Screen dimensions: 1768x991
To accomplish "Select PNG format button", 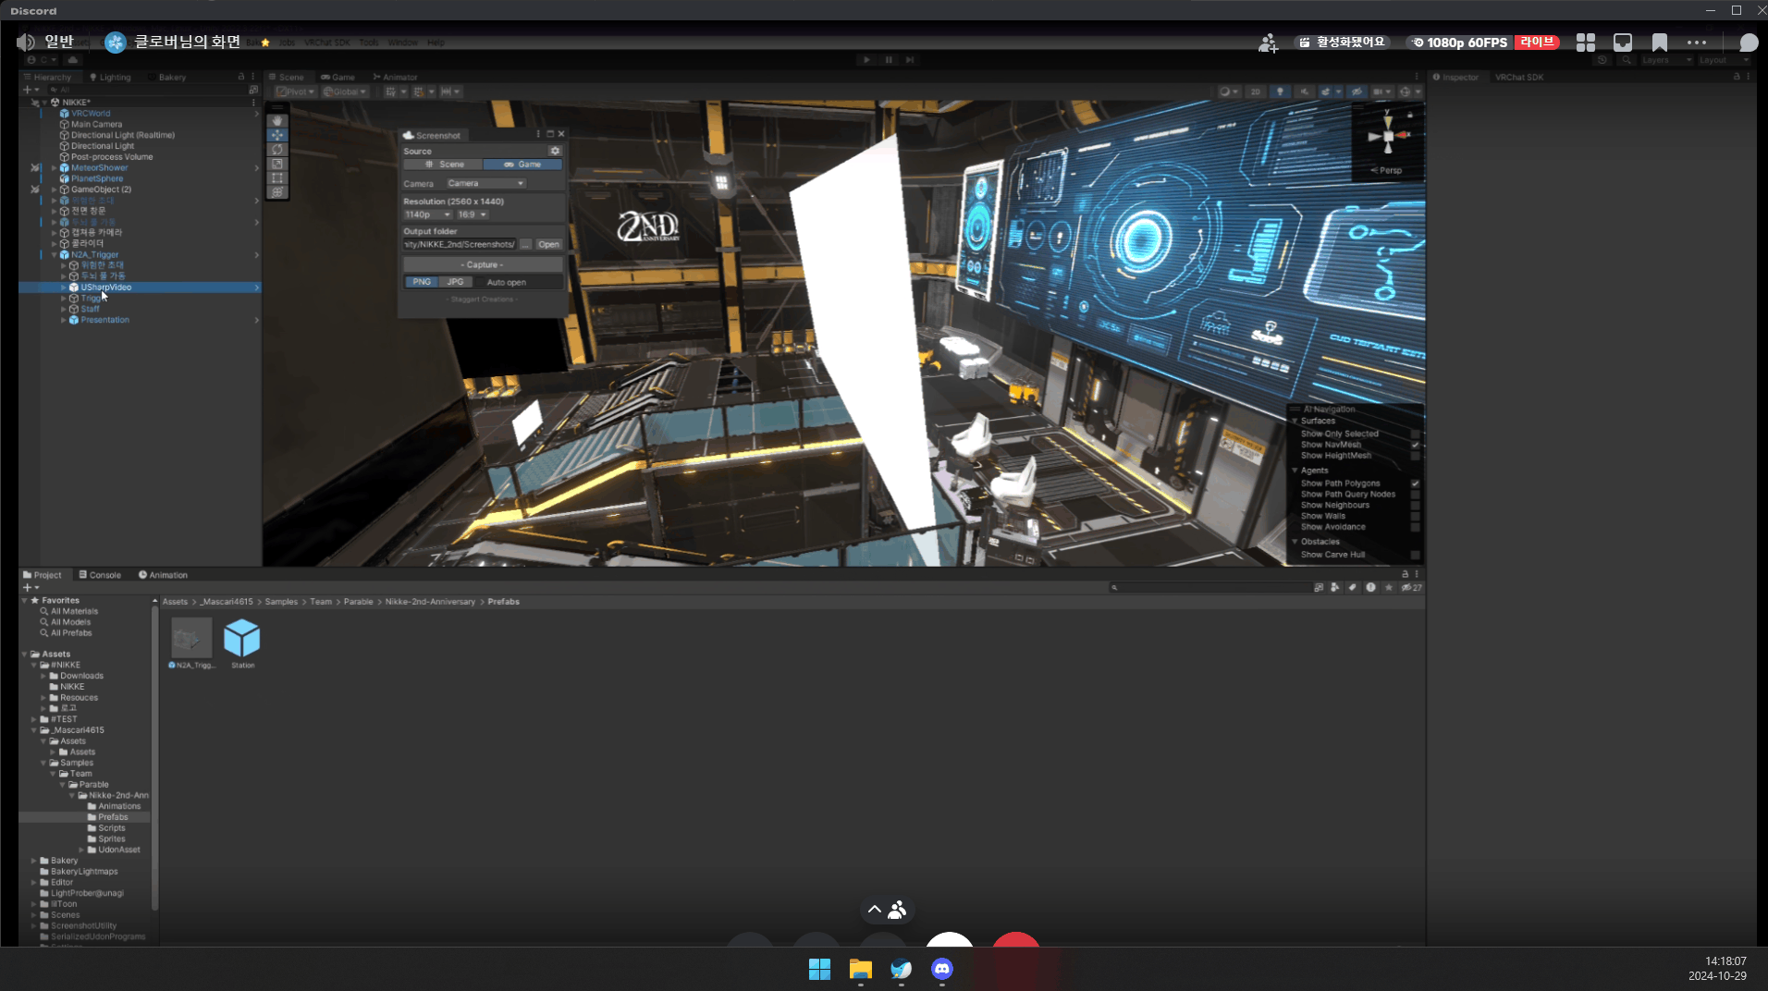I will 422,282.
